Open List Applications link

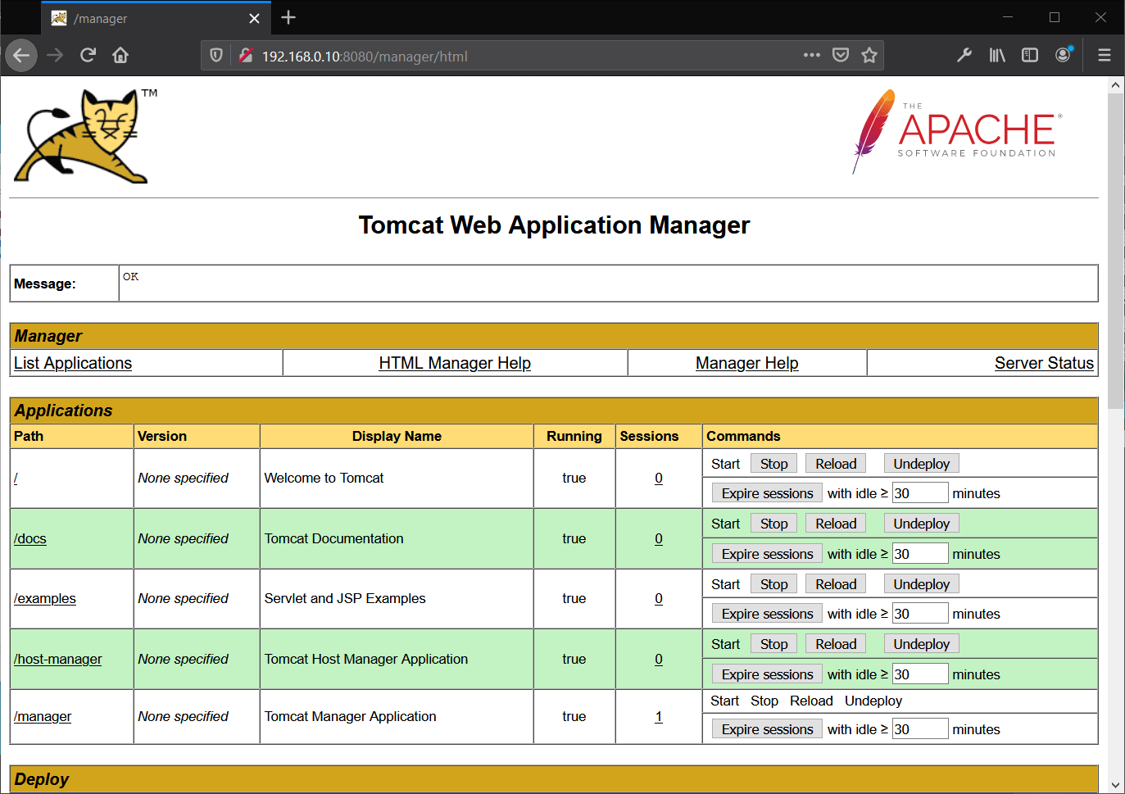tap(73, 363)
